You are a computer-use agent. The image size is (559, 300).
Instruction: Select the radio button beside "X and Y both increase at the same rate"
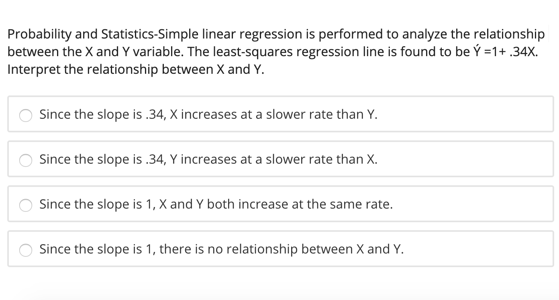click(x=26, y=205)
